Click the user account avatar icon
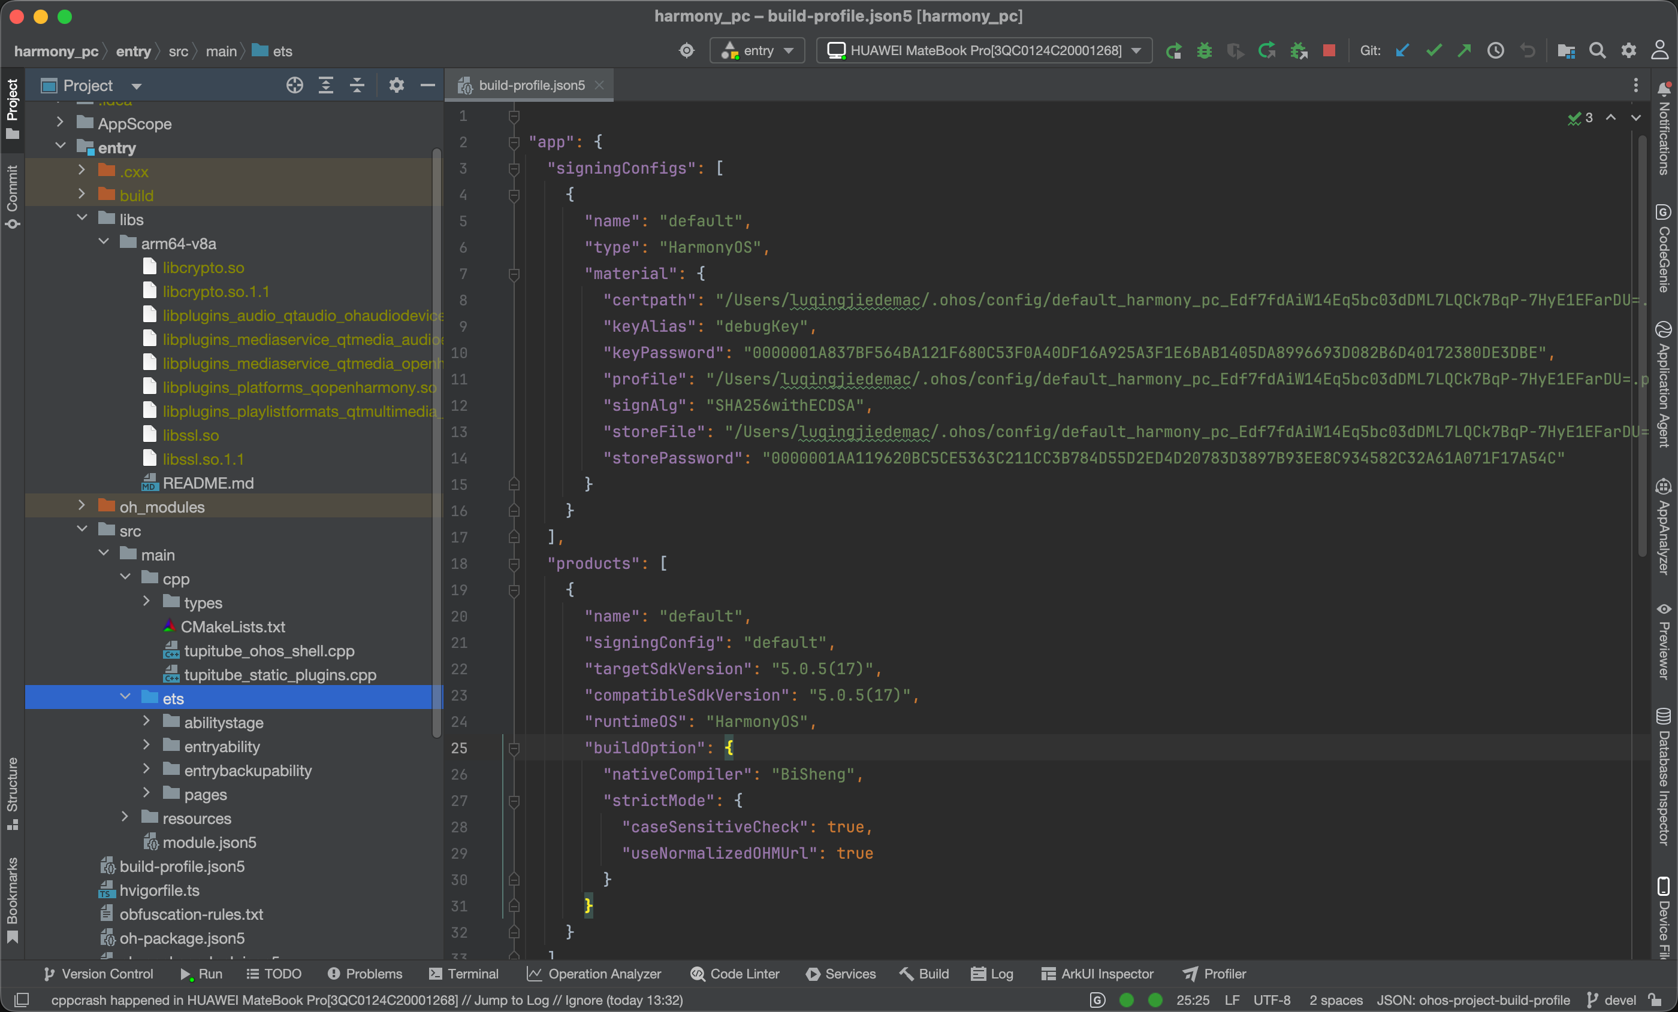Screen dimensions: 1678x1012 (1659, 51)
